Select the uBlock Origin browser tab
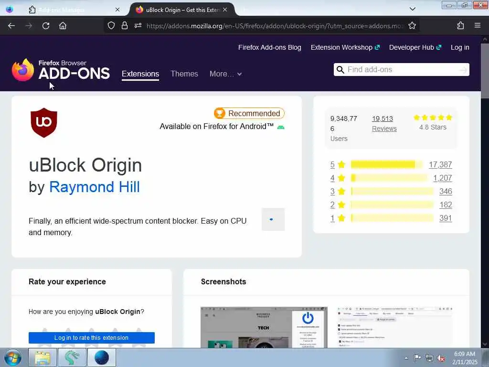Screen dimensions: 489x367 [182, 10]
